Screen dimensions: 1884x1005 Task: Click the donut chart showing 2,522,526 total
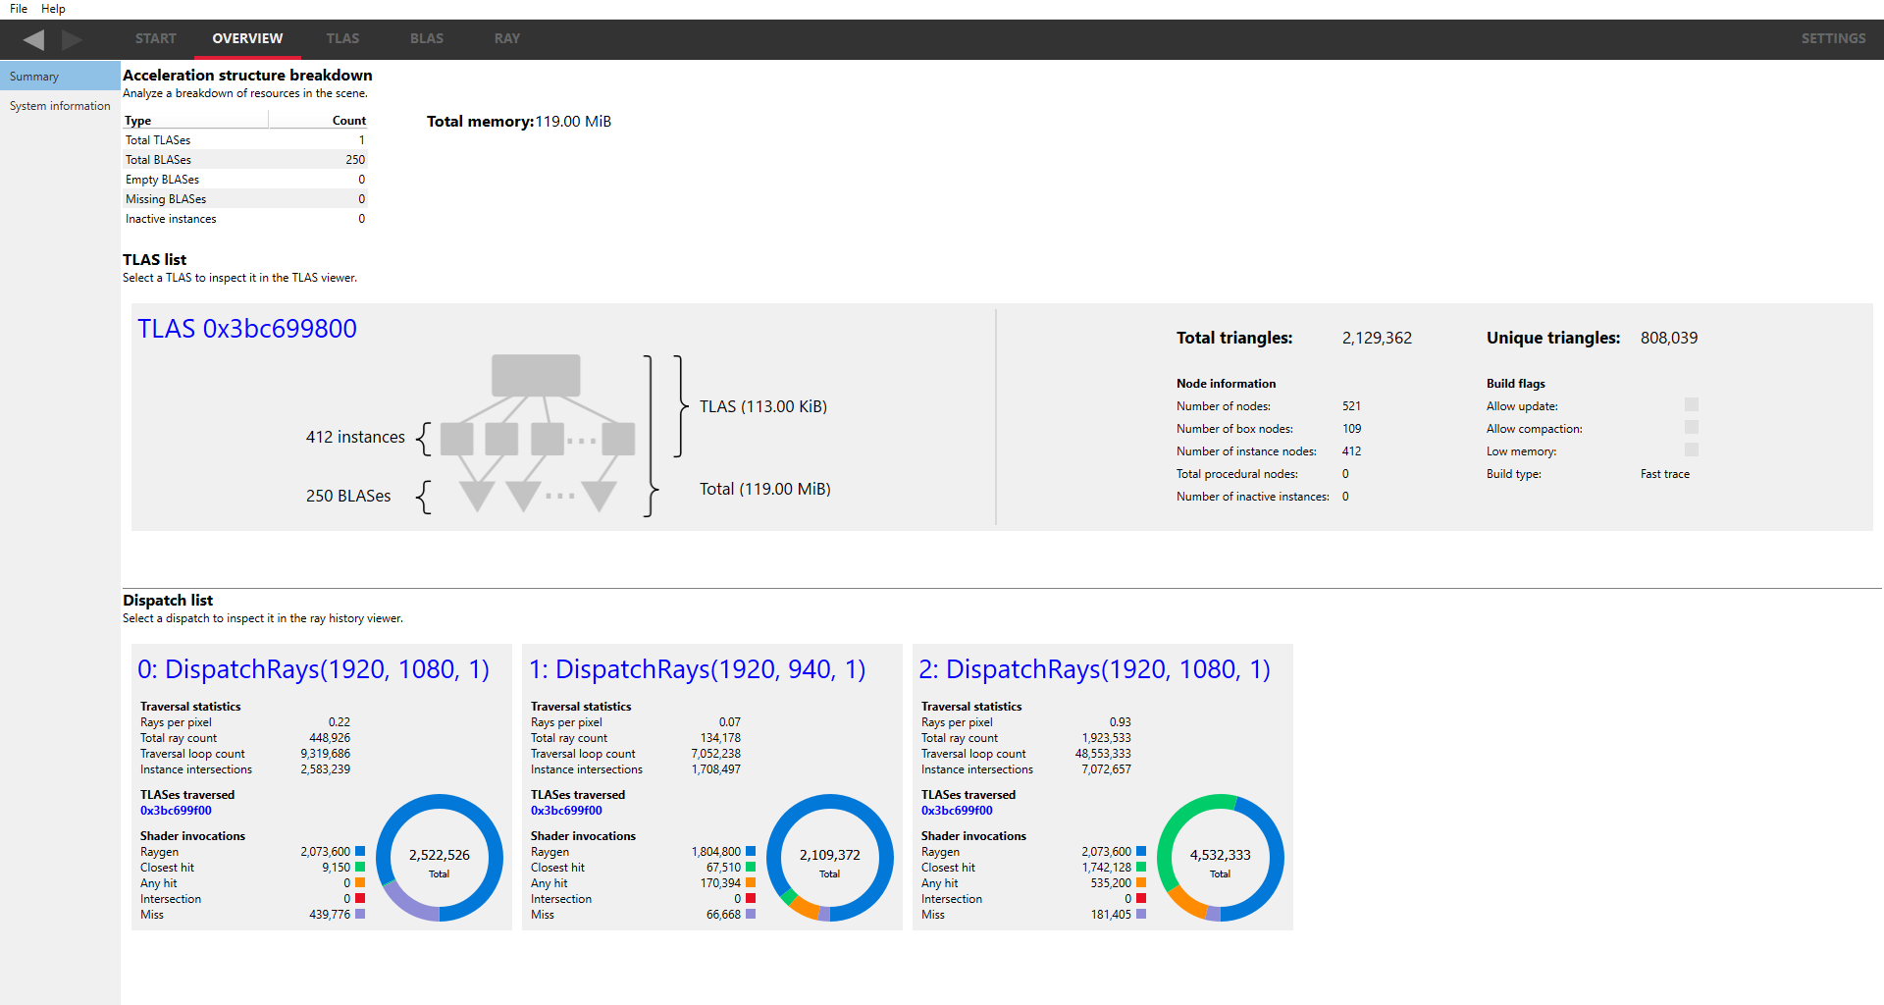(439, 858)
